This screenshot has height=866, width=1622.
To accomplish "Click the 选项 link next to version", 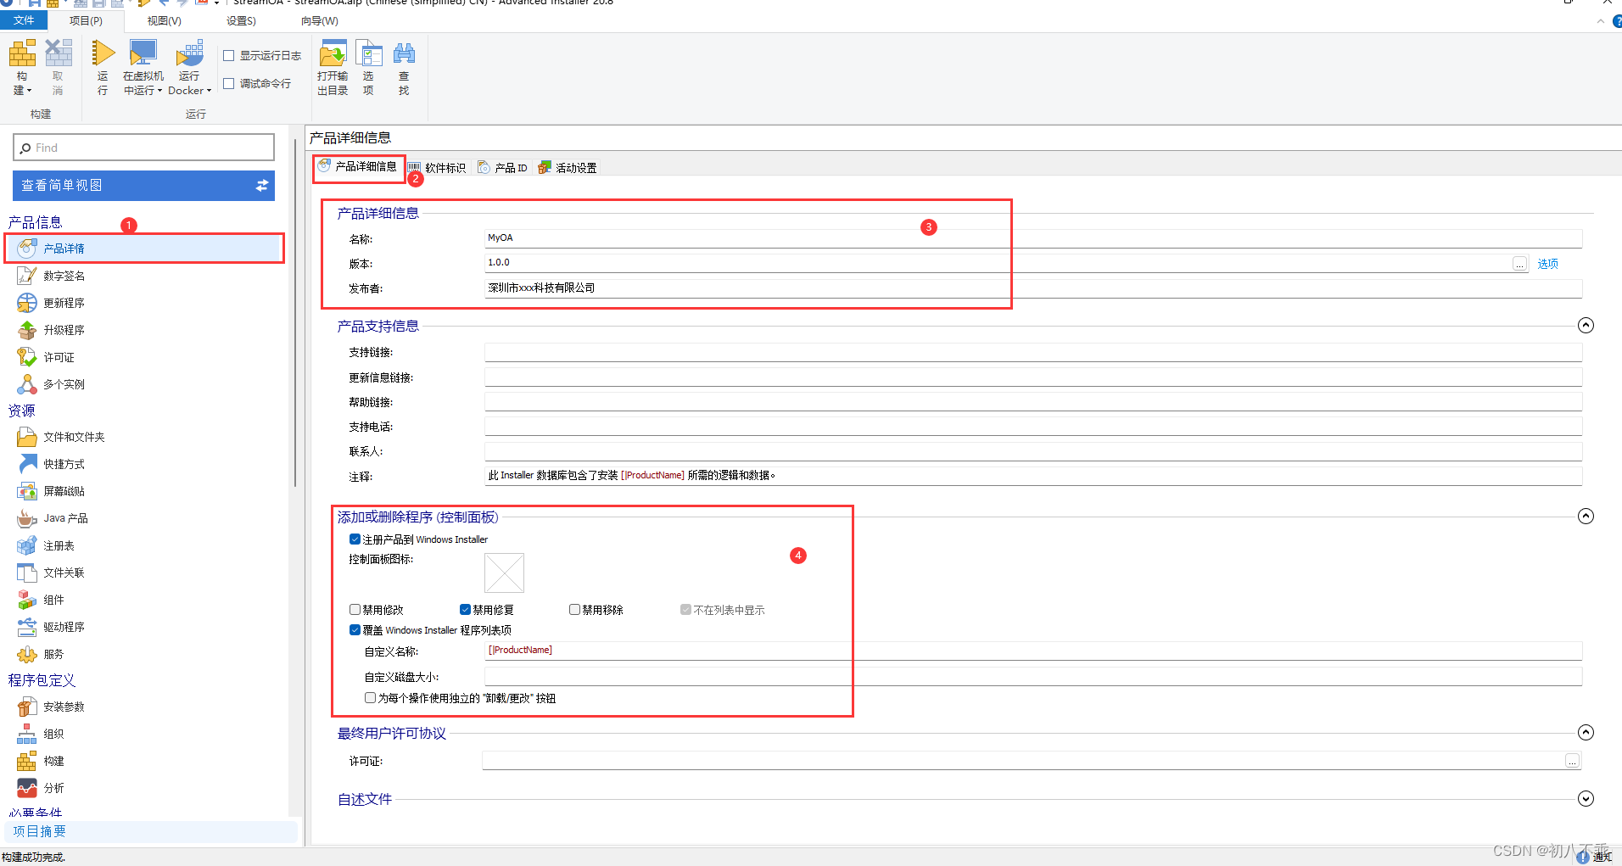I will pyautogui.click(x=1548, y=264).
